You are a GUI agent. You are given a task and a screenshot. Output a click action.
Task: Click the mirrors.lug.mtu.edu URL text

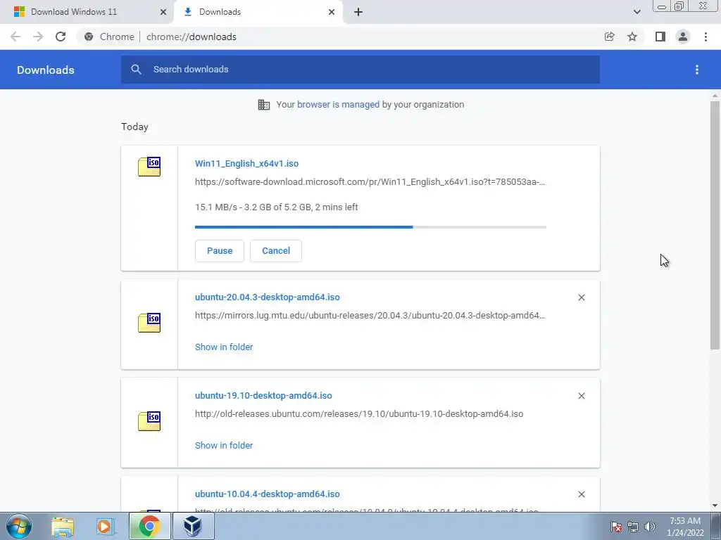pos(370,316)
